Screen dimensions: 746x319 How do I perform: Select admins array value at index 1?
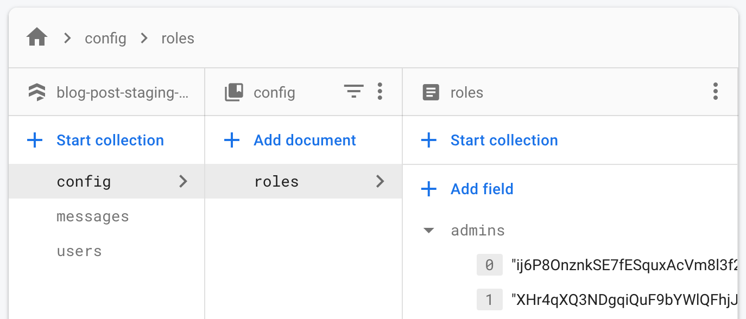tap(624, 299)
